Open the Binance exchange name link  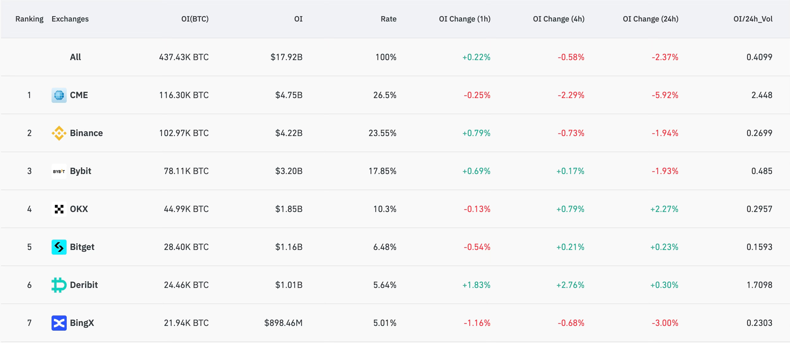tap(86, 133)
